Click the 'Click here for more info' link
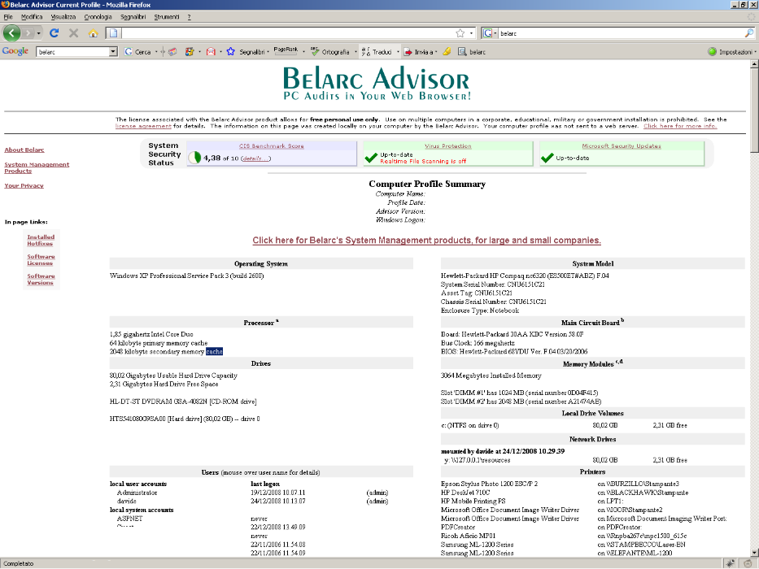The width and height of the screenshot is (759, 569). click(x=680, y=126)
